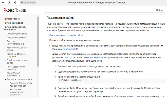Viewport: 167px width, 98px height.
Task: Open Хранение данных в браузере item
Action: (x=16, y=55)
